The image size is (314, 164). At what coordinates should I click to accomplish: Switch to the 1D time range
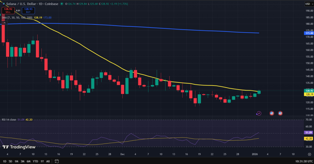[x=4, y=161]
